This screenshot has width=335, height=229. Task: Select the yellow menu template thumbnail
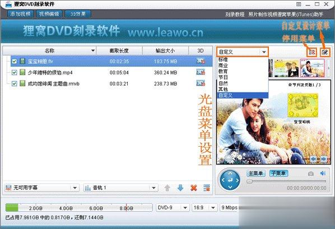(286, 68)
